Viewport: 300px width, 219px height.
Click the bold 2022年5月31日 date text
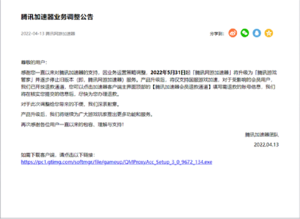coord(168,72)
